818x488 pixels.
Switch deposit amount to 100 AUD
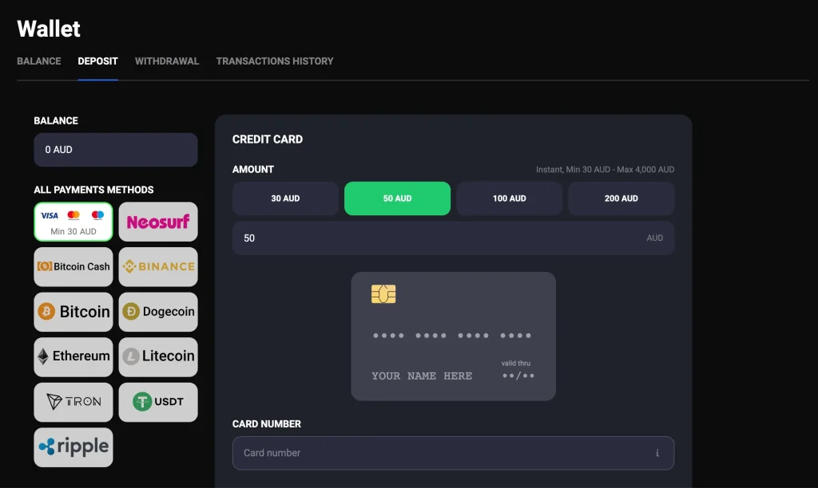[x=509, y=198]
